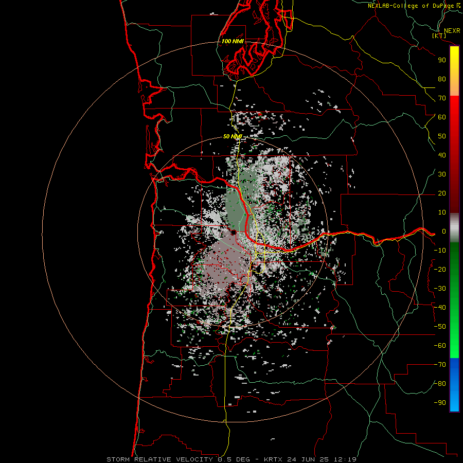This screenshot has height=463, width=463.
Task: Click the positive 80 scale value
Action: pos(442,79)
